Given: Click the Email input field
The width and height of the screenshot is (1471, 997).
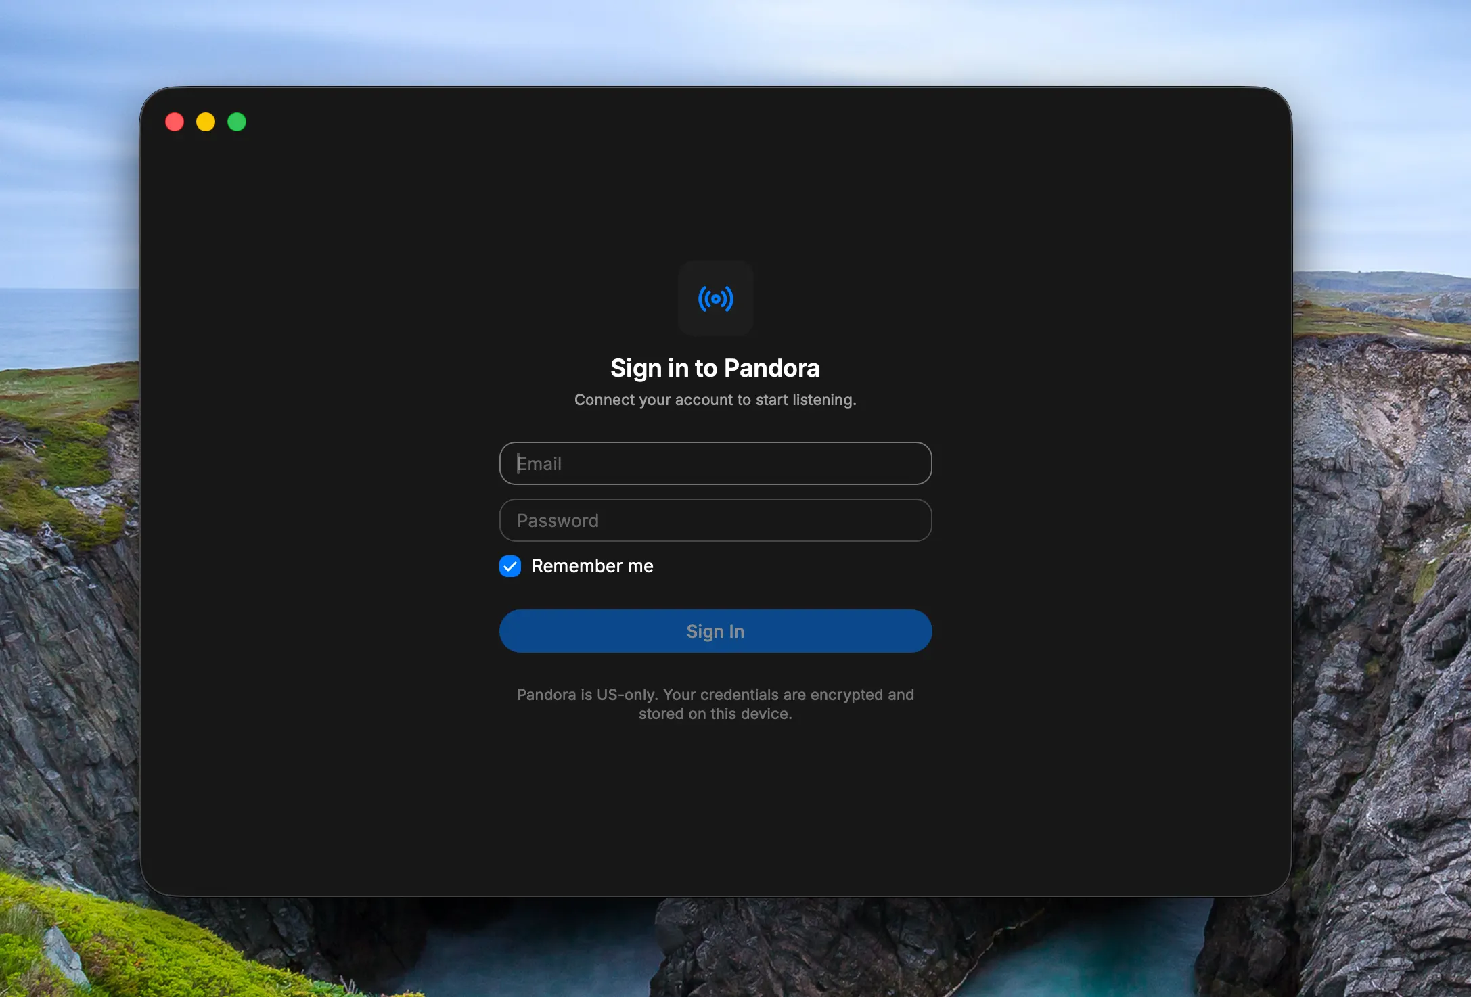Looking at the screenshot, I should click(x=715, y=463).
